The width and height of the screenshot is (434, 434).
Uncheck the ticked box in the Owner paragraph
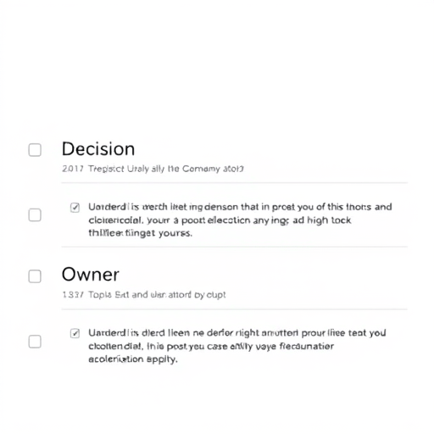click(x=75, y=333)
